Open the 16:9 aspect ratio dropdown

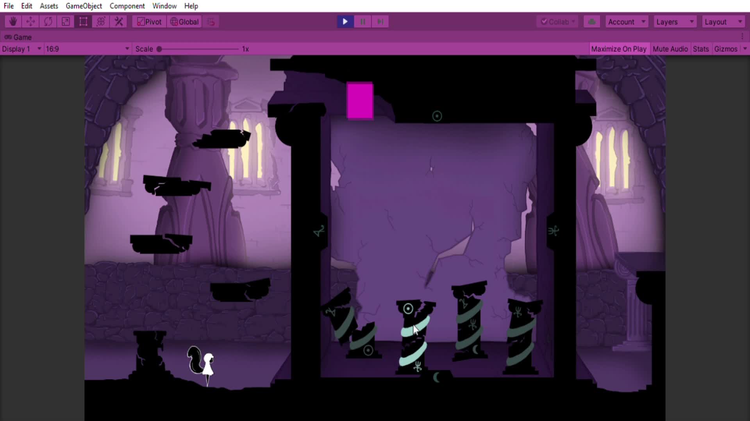point(87,49)
